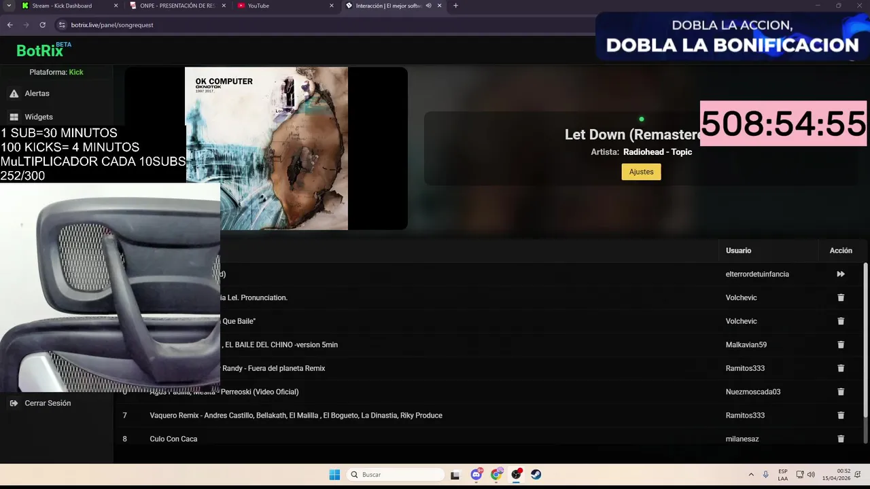
Task: Select user Malkavian59 in the queue
Action: pos(746,345)
